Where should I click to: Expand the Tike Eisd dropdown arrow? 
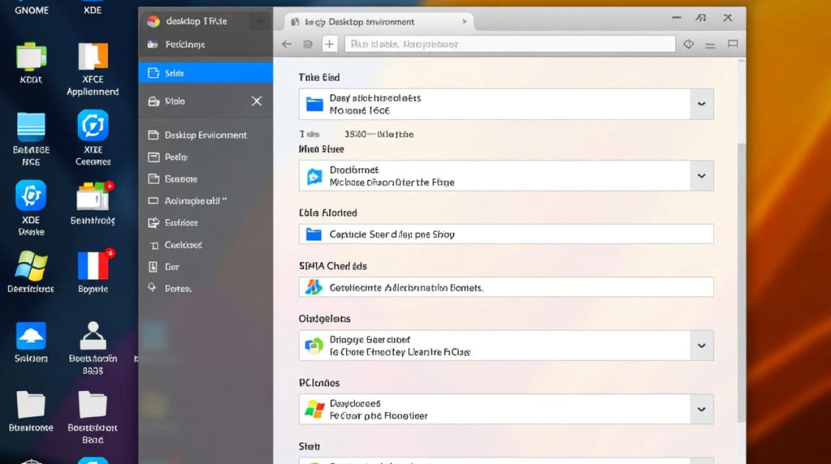click(x=701, y=104)
